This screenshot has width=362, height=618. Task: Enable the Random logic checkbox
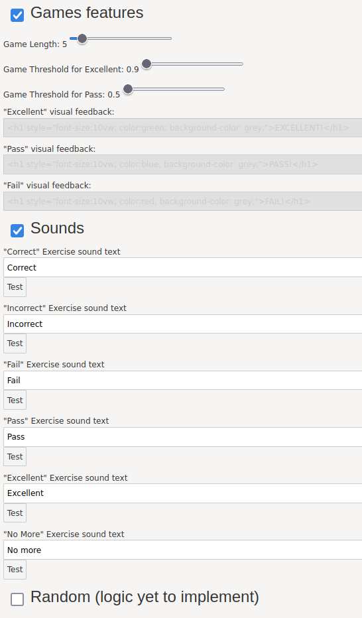point(17,599)
